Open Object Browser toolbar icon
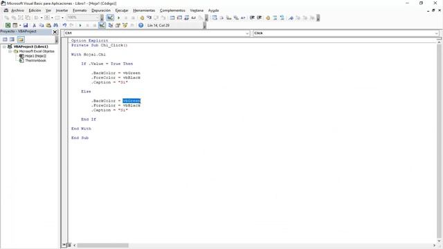The width and height of the screenshot is (443, 249). 125,26
